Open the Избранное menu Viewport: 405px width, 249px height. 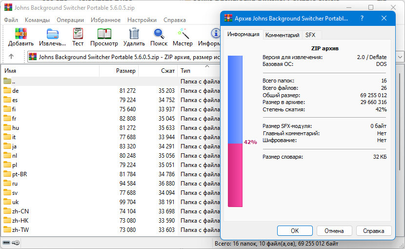pos(105,20)
